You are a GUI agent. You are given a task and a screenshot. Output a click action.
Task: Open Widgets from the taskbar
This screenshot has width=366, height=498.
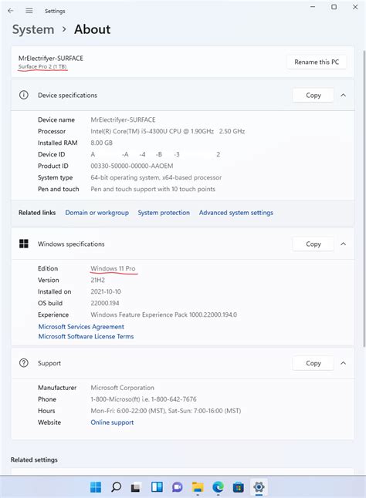click(x=157, y=486)
